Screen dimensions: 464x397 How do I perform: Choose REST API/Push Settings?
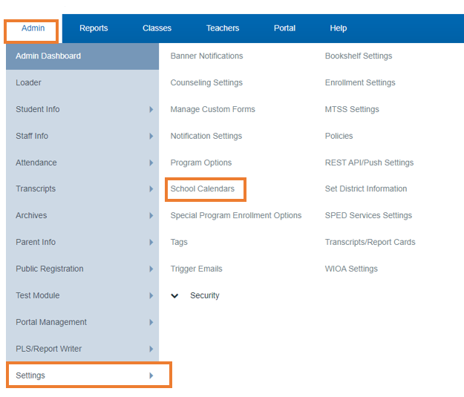[369, 163]
